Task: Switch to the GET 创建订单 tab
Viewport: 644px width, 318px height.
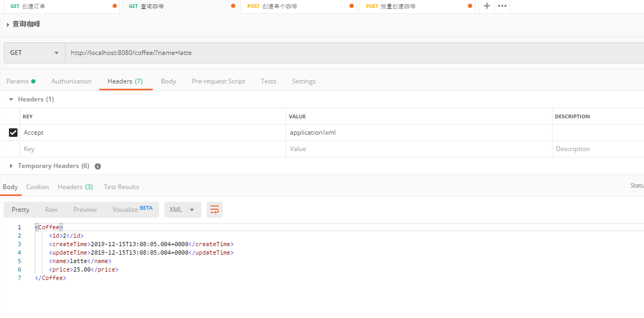Action: pyautogui.click(x=61, y=6)
